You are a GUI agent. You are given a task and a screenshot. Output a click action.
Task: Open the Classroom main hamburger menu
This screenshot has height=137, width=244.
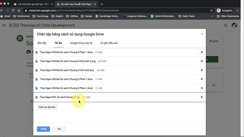4,25
